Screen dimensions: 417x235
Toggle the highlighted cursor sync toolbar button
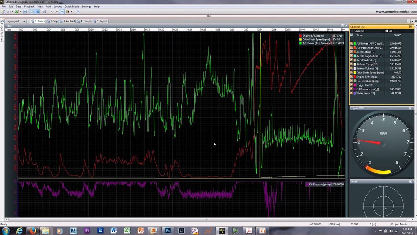coord(37,11)
